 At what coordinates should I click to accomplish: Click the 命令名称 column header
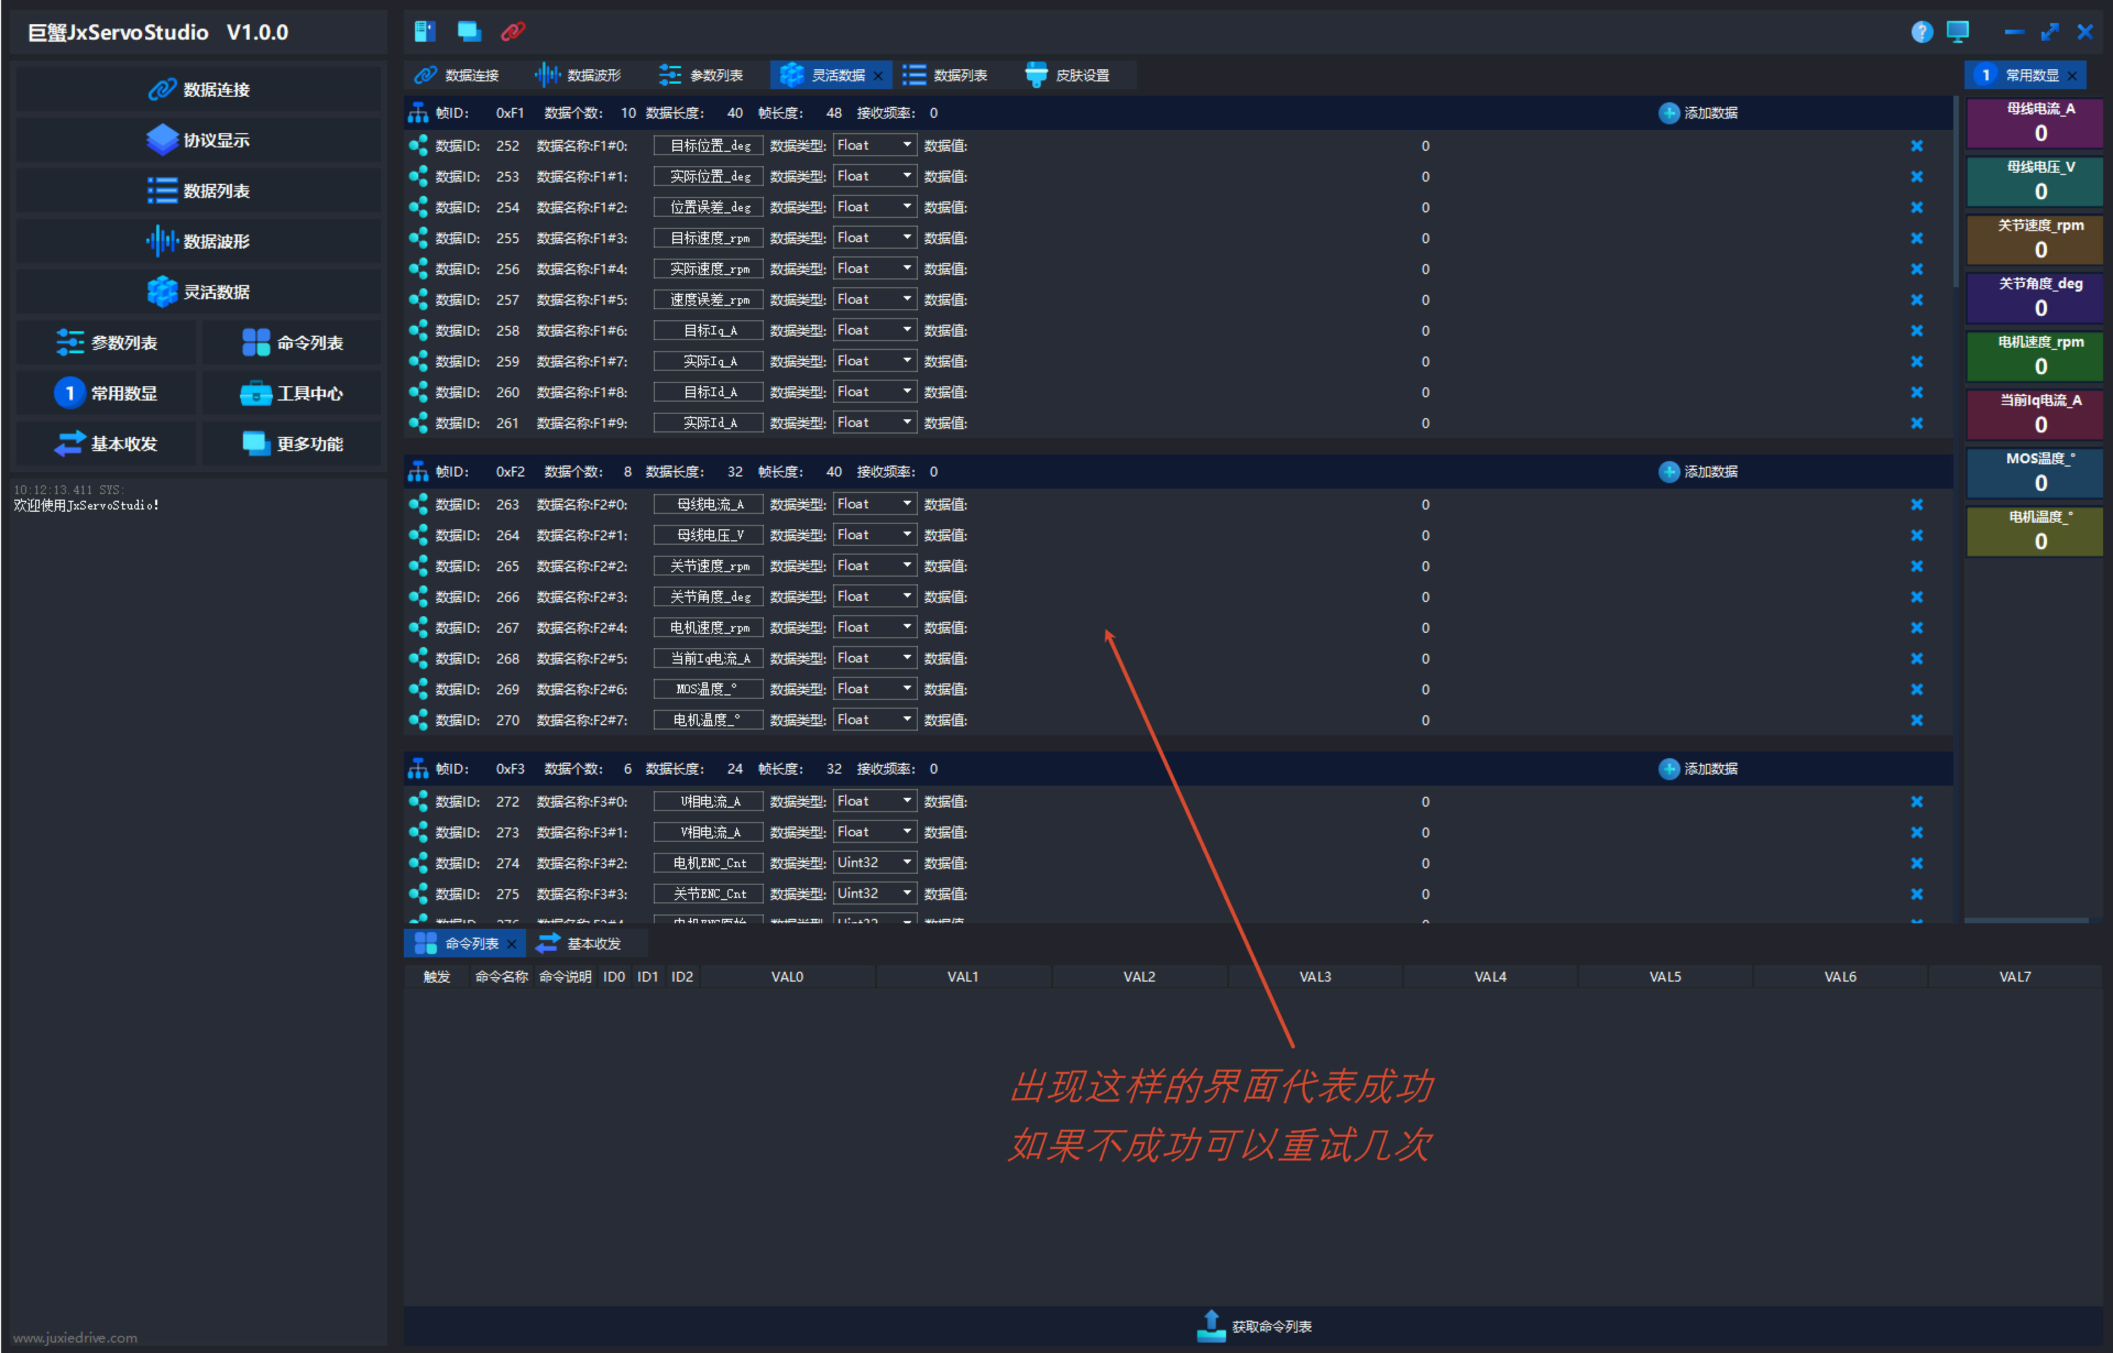(501, 977)
